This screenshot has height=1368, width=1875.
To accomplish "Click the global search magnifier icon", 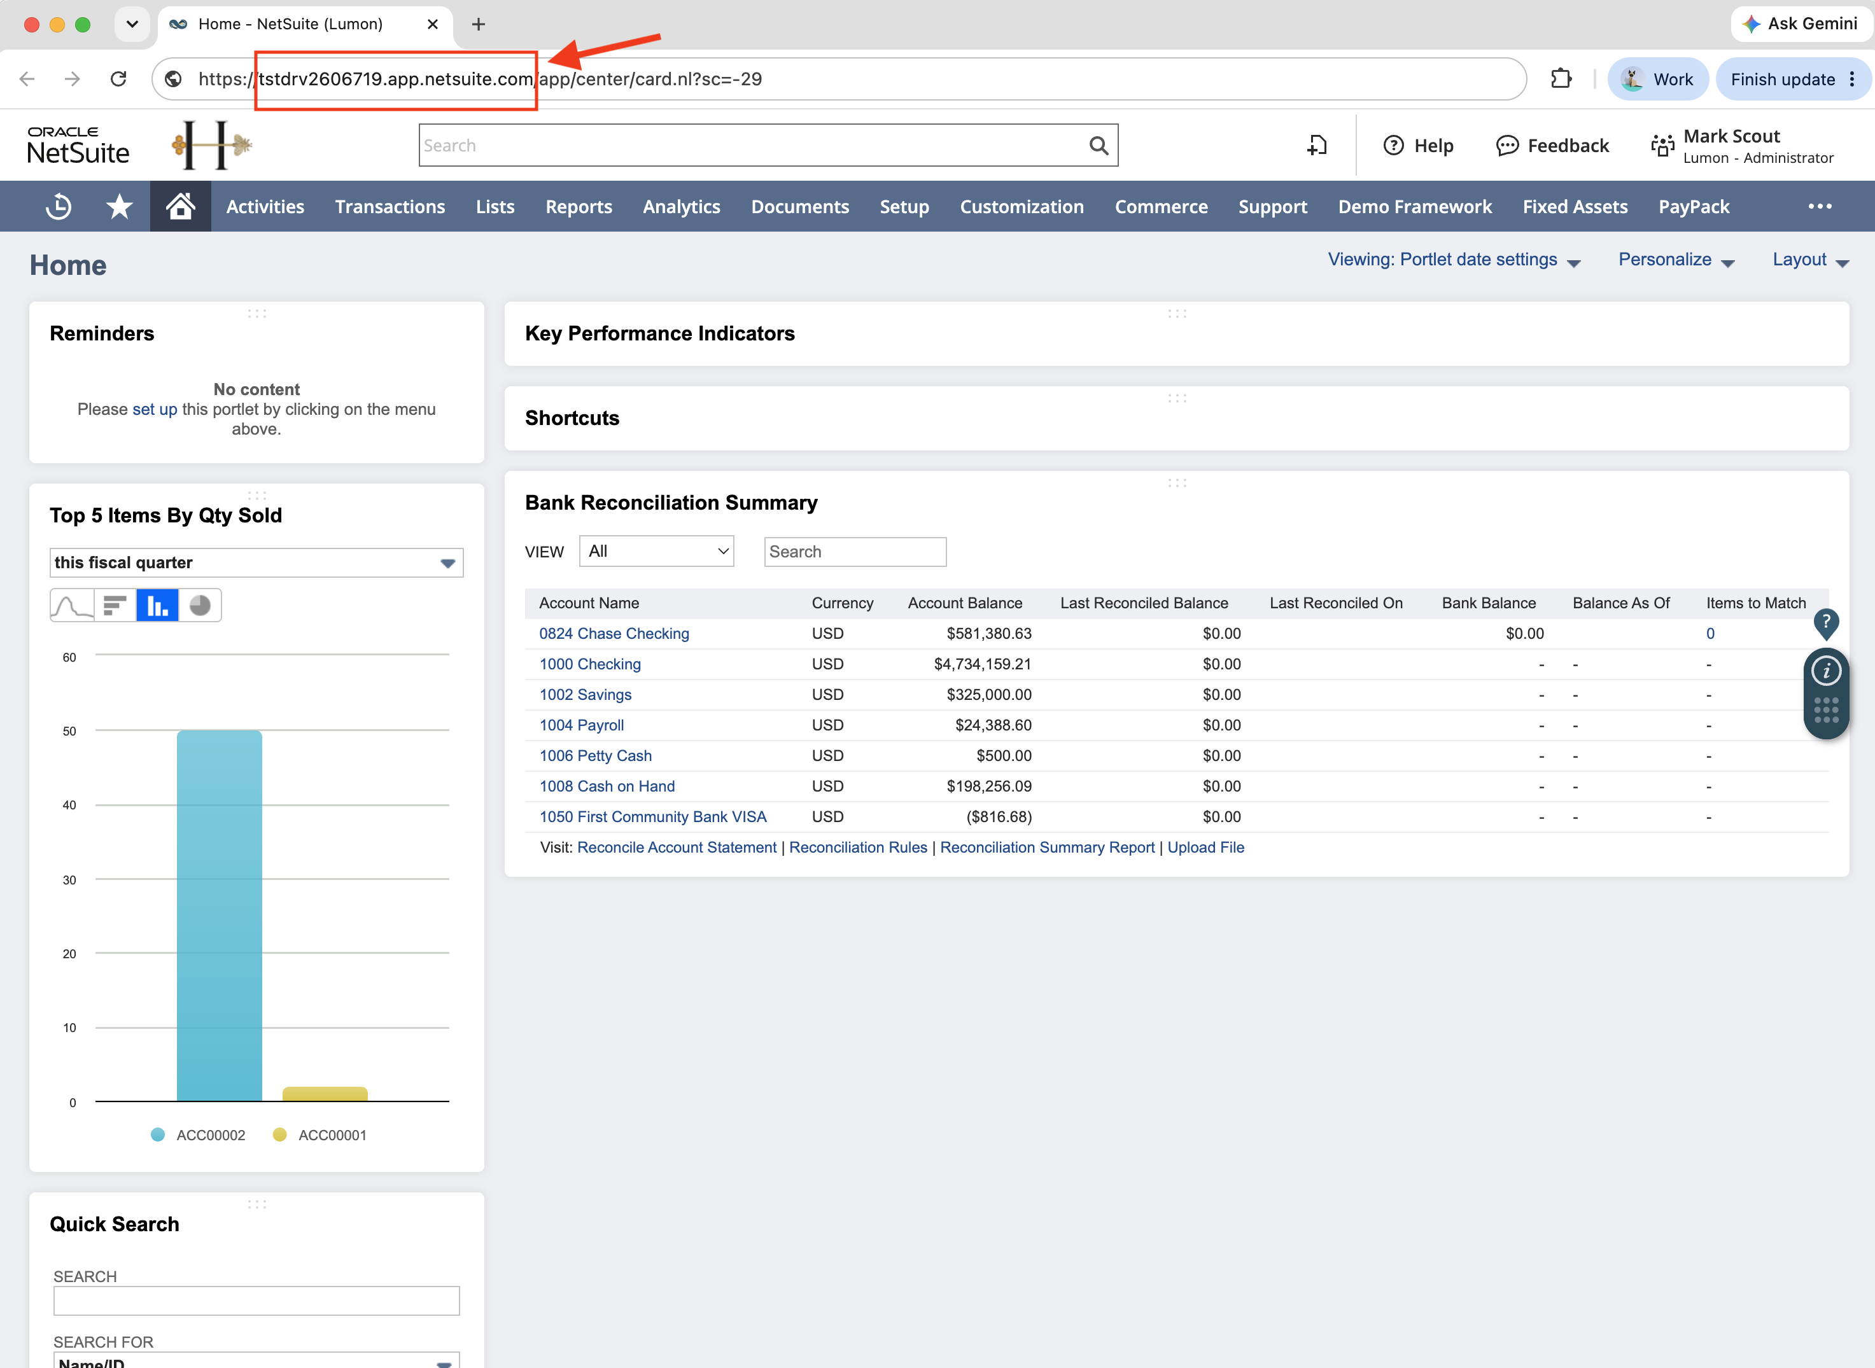I will (x=1098, y=146).
